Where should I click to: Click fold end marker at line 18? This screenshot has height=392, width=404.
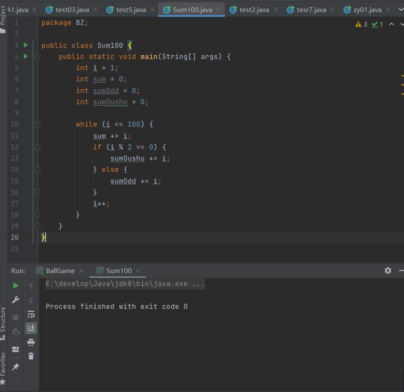(x=37, y=215)
